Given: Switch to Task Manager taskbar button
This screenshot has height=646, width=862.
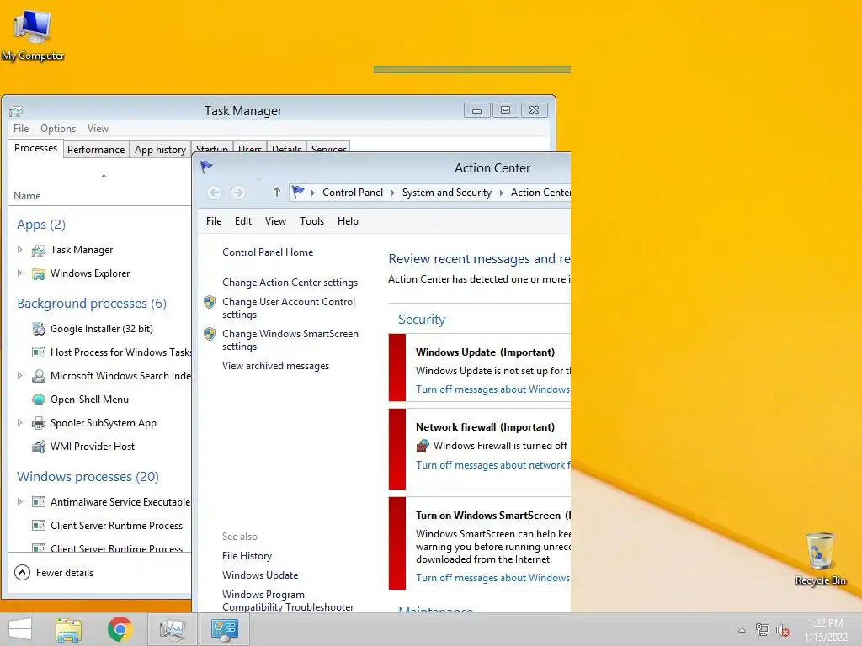Looking at the screenshot, I should tap(172, 629).
